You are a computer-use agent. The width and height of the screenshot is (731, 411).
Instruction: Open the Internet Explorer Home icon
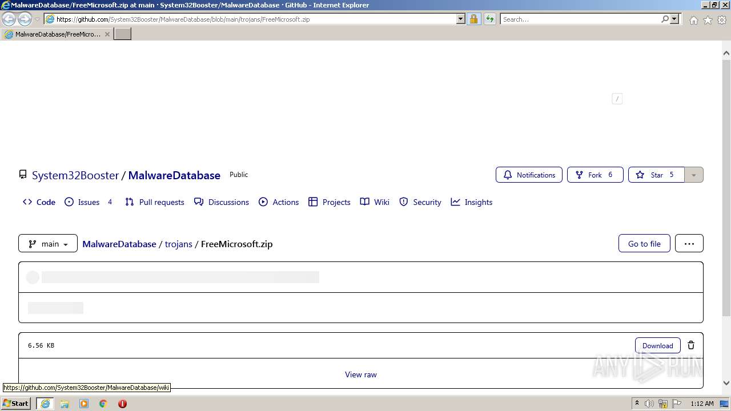(693, 20)
